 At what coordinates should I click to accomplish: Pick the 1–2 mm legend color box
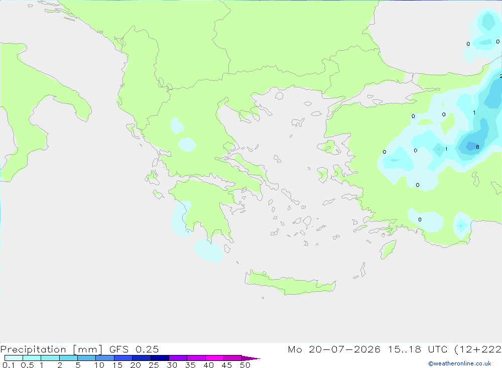tap(50, 358)
